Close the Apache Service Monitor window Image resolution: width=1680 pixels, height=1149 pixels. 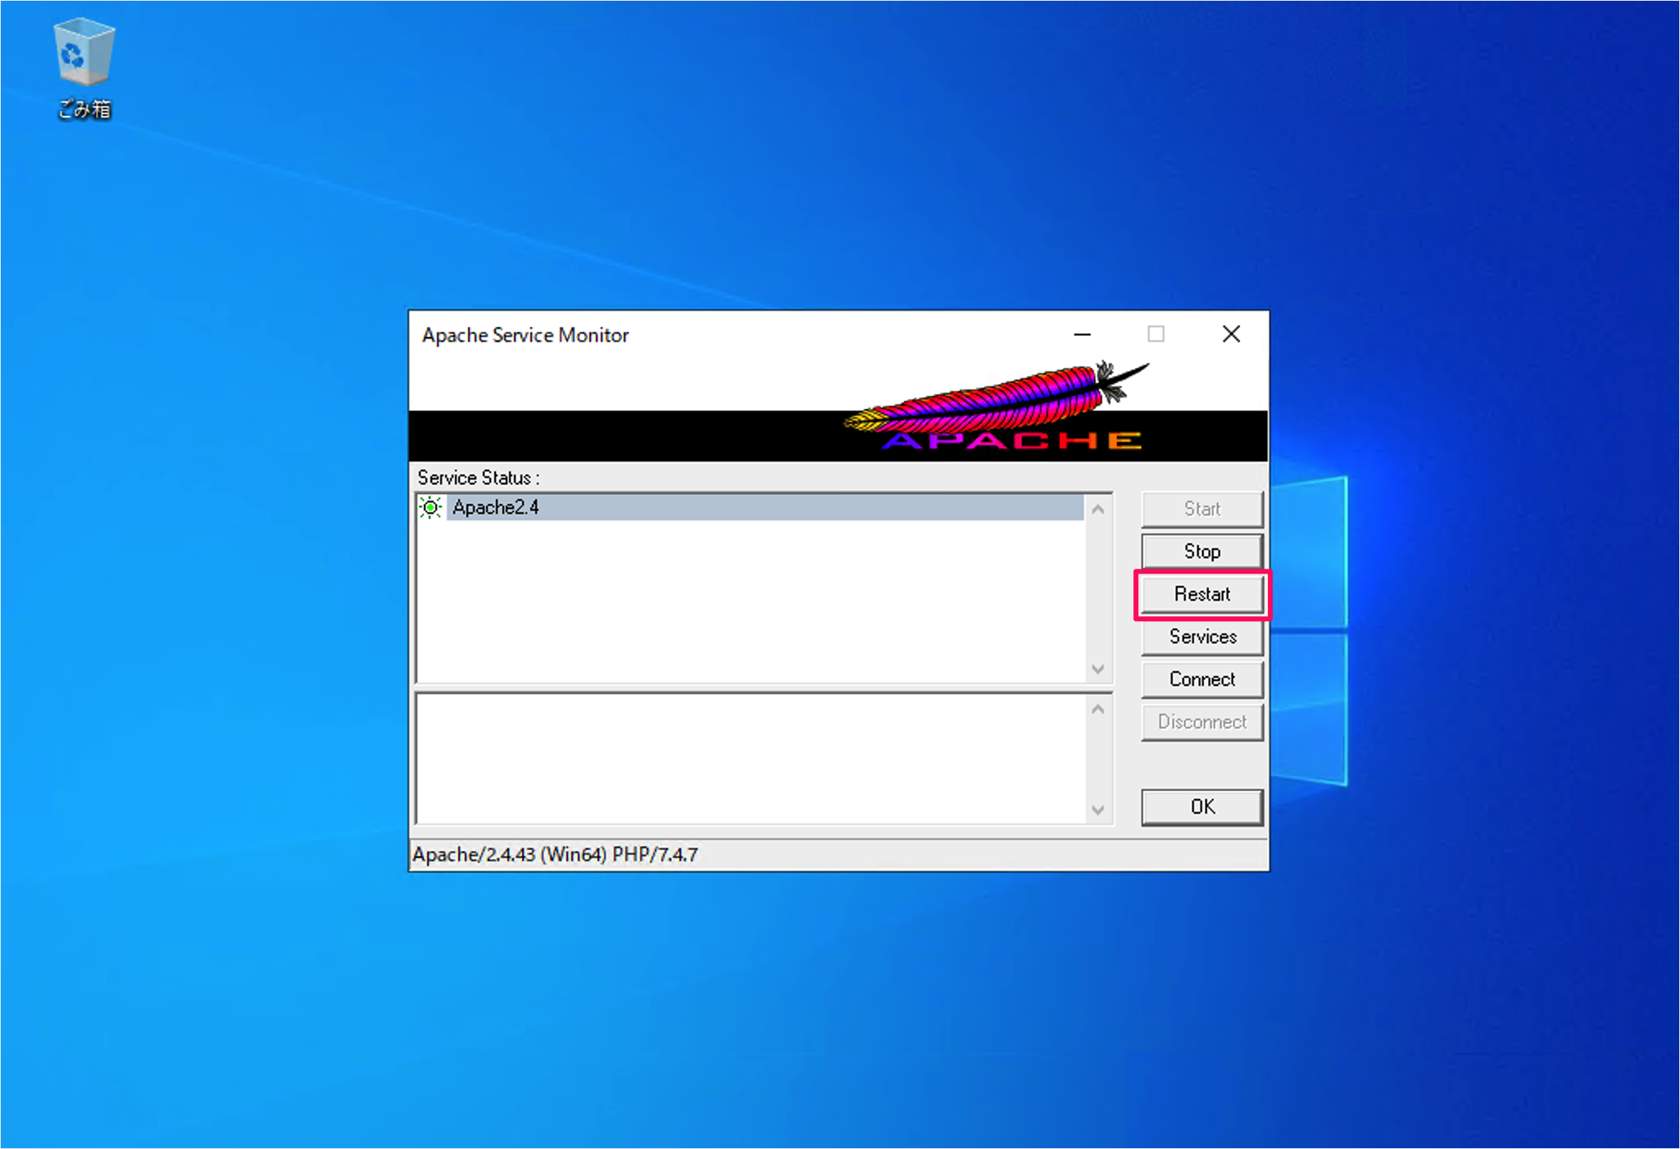point(1231,334)
